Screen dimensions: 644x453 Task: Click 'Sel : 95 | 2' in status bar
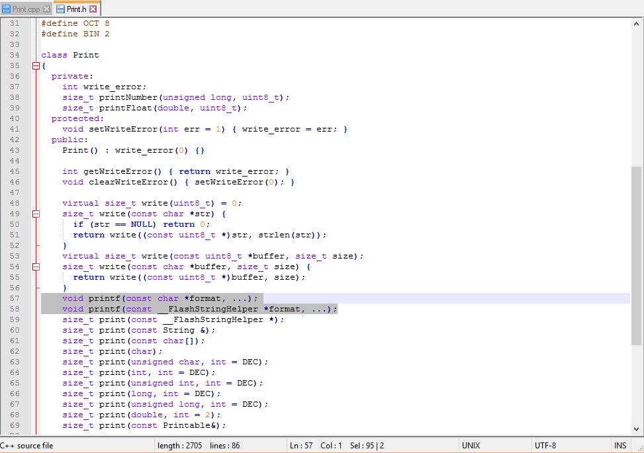(x=367, y=446)
